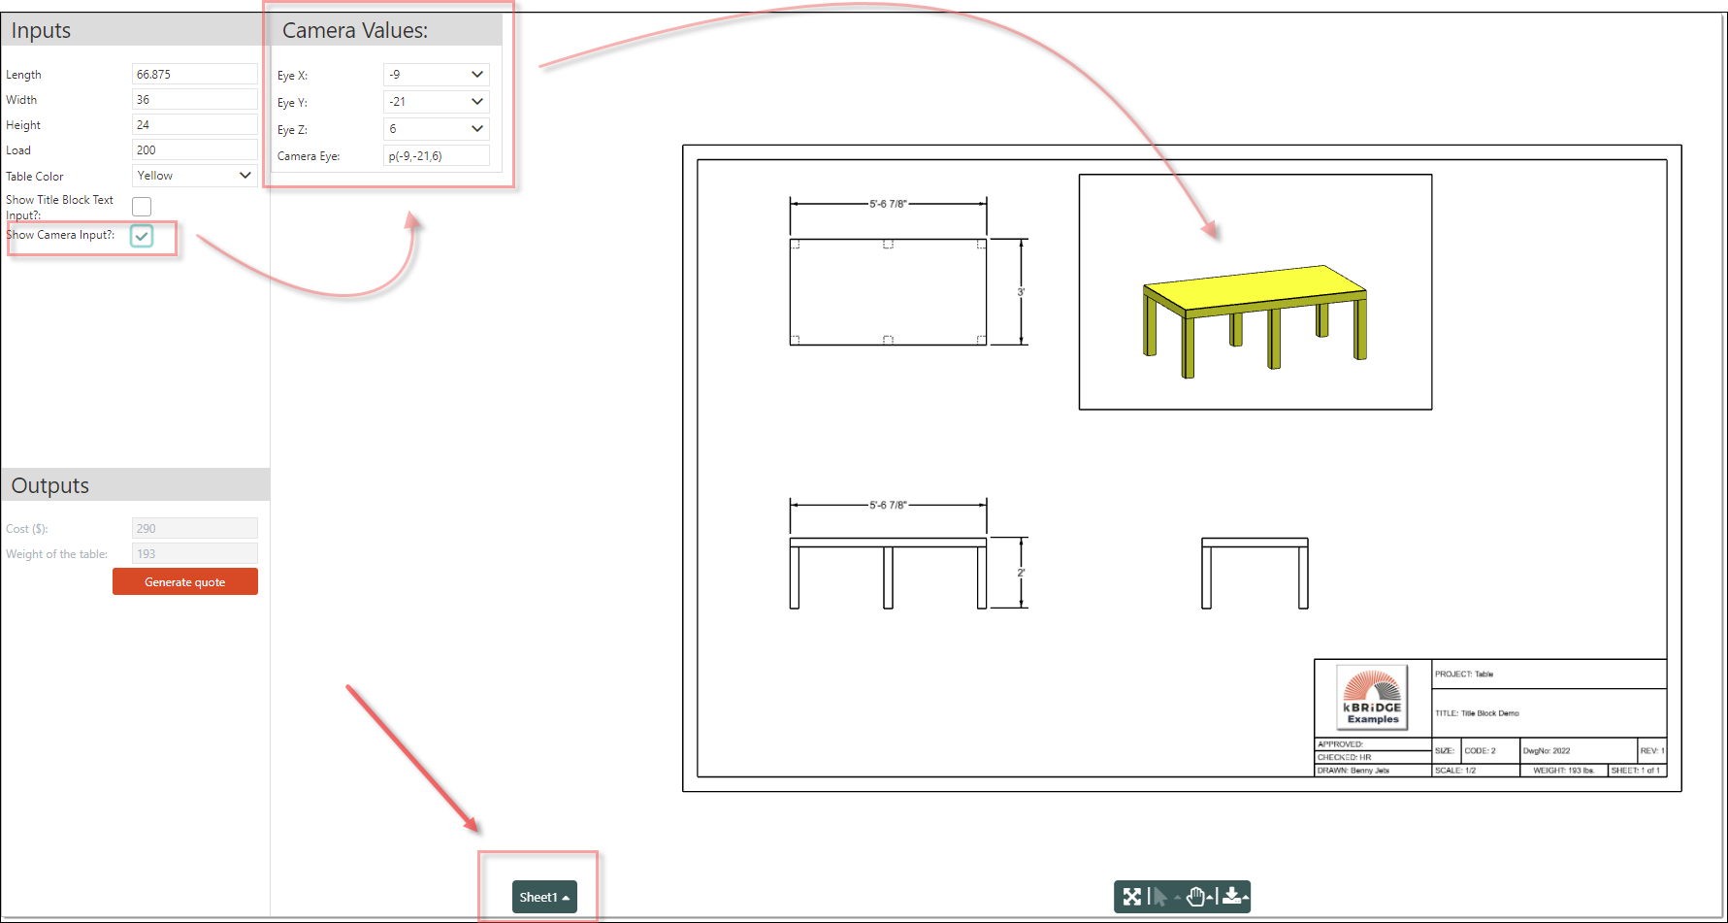
Task: Click the side elevation view of the table
Action: pos(1255,574)
